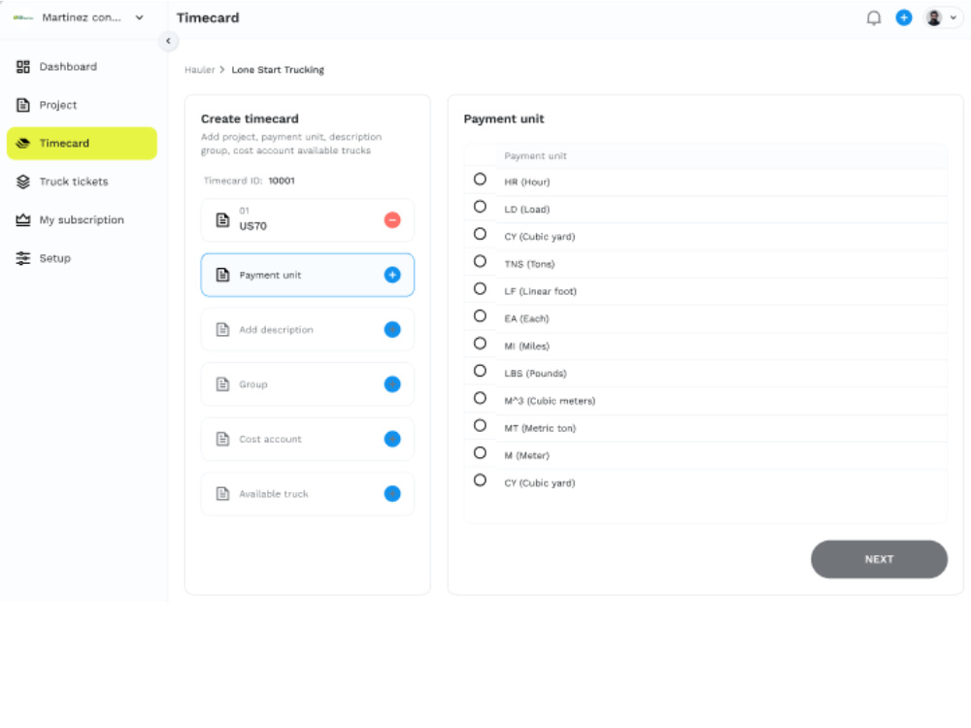Click the Hauler breadcrumb link
The height and width of the screenshot is (728, 971).
pos(199,70)
